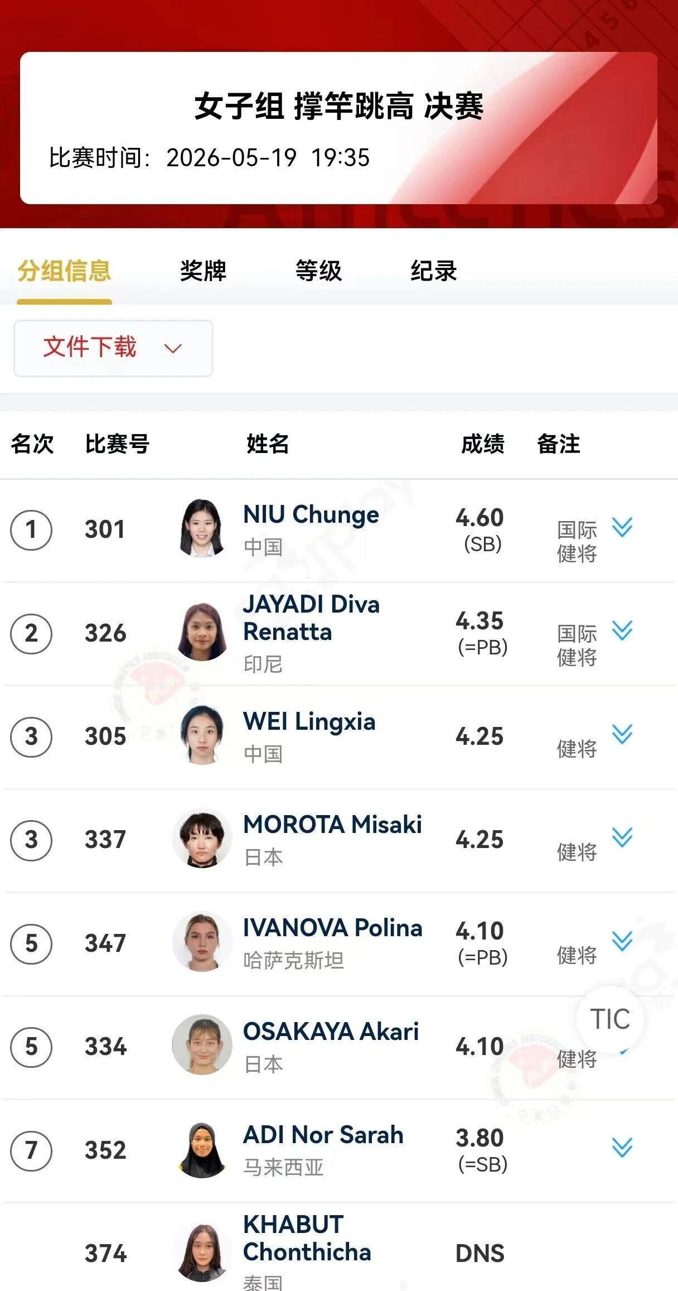Open the ADI Nor Sarah name link

323,1135
